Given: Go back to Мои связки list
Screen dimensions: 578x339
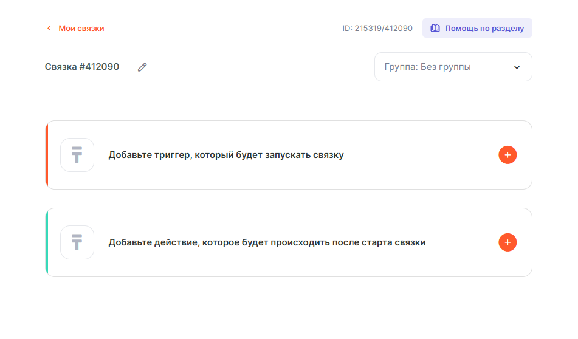Looking at the screenshot, I should tap(81, 29).
